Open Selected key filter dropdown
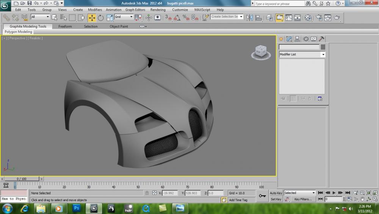Viewport: 379px width, 214px height. click(299, 193)
